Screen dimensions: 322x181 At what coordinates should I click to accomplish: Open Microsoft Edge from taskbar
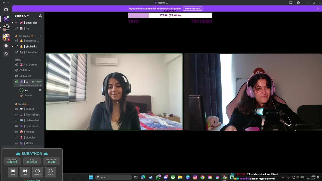pos(143,177)
